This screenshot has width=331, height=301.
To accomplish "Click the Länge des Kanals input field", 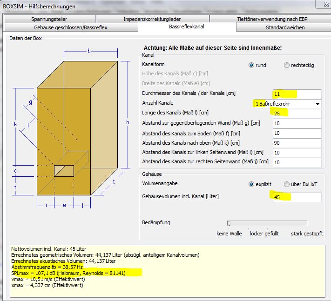I will [x=297, y=114].
